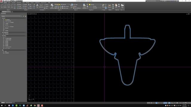Open the AutoCAD application menu button
This screenshot has width=191, height=107.
point(1,1)
